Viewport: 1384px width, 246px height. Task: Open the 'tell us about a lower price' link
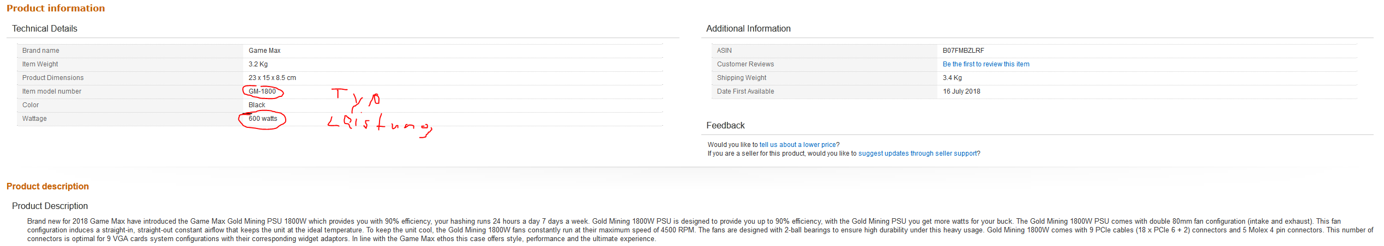click(797, 145)
